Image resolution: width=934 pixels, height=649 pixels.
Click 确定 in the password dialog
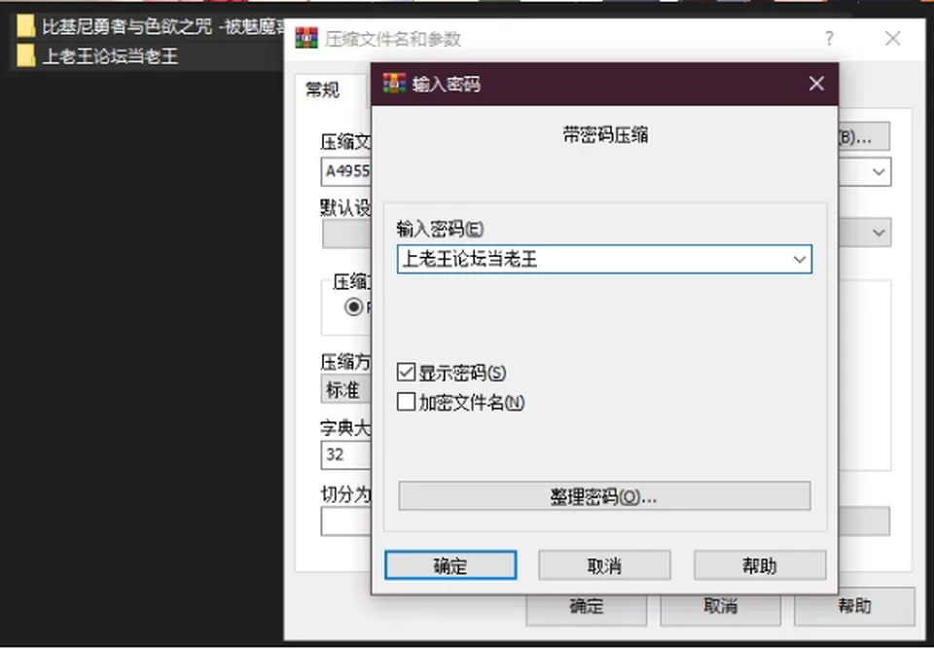(x=450, y=565)
